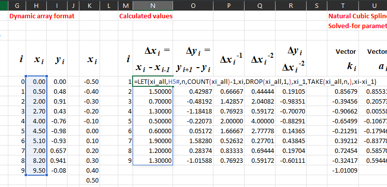
Task: Select the Vector k value 0.39212
Action: (x=343, y=141)
